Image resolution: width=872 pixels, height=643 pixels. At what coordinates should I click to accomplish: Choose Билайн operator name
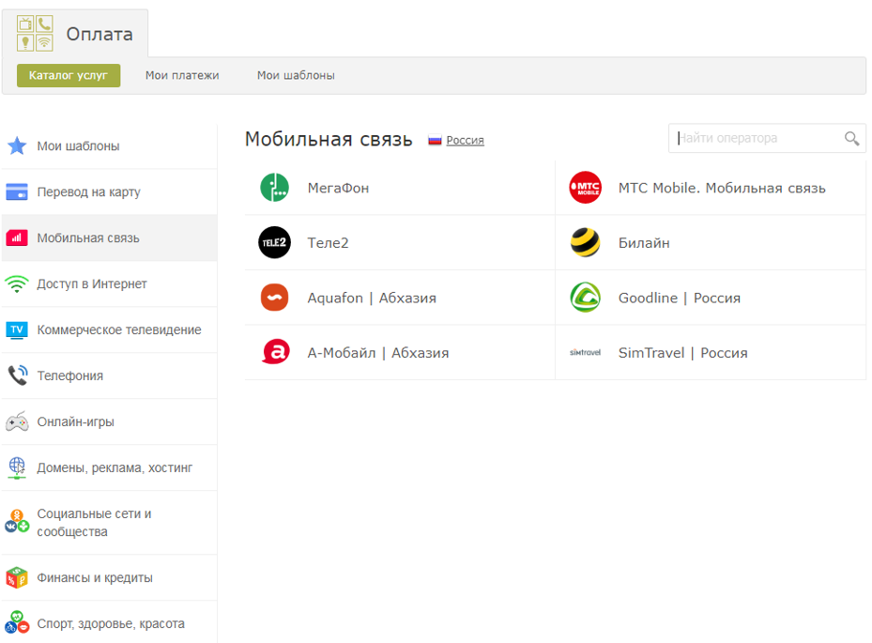click(x=644, y=243)
